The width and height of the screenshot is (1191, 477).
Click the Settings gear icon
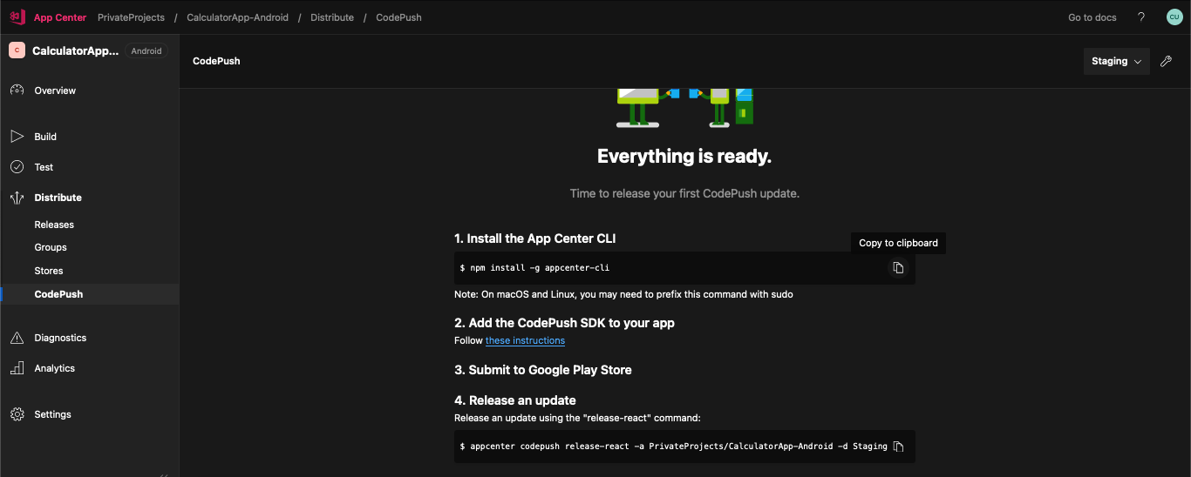point(17,414)
